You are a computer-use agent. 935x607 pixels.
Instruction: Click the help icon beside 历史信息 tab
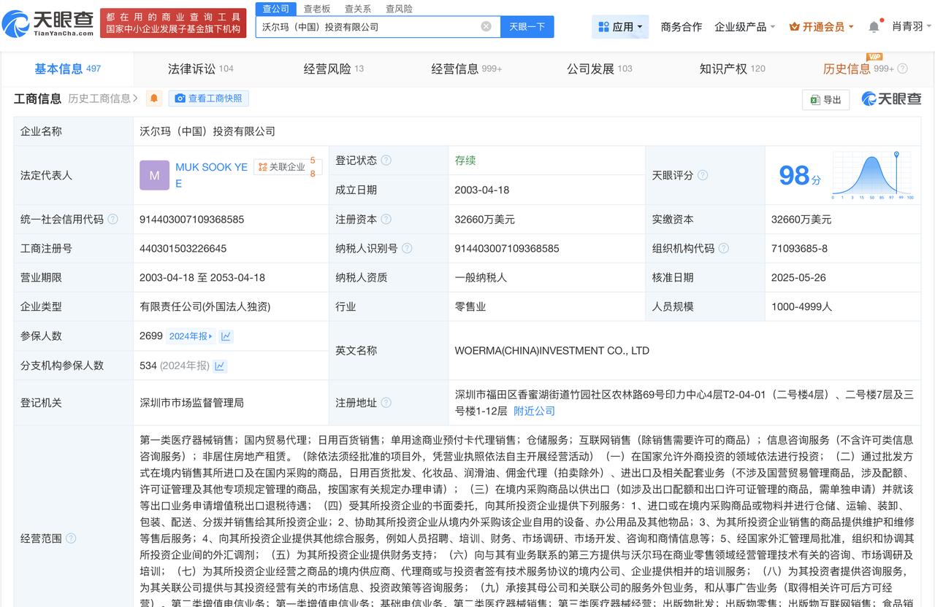point(903,69)
